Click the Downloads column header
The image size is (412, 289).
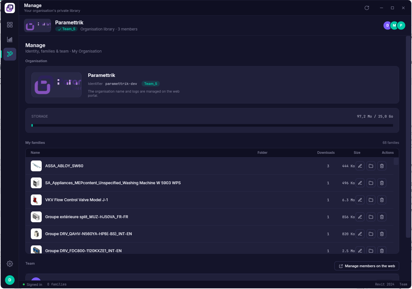[326, 153]
